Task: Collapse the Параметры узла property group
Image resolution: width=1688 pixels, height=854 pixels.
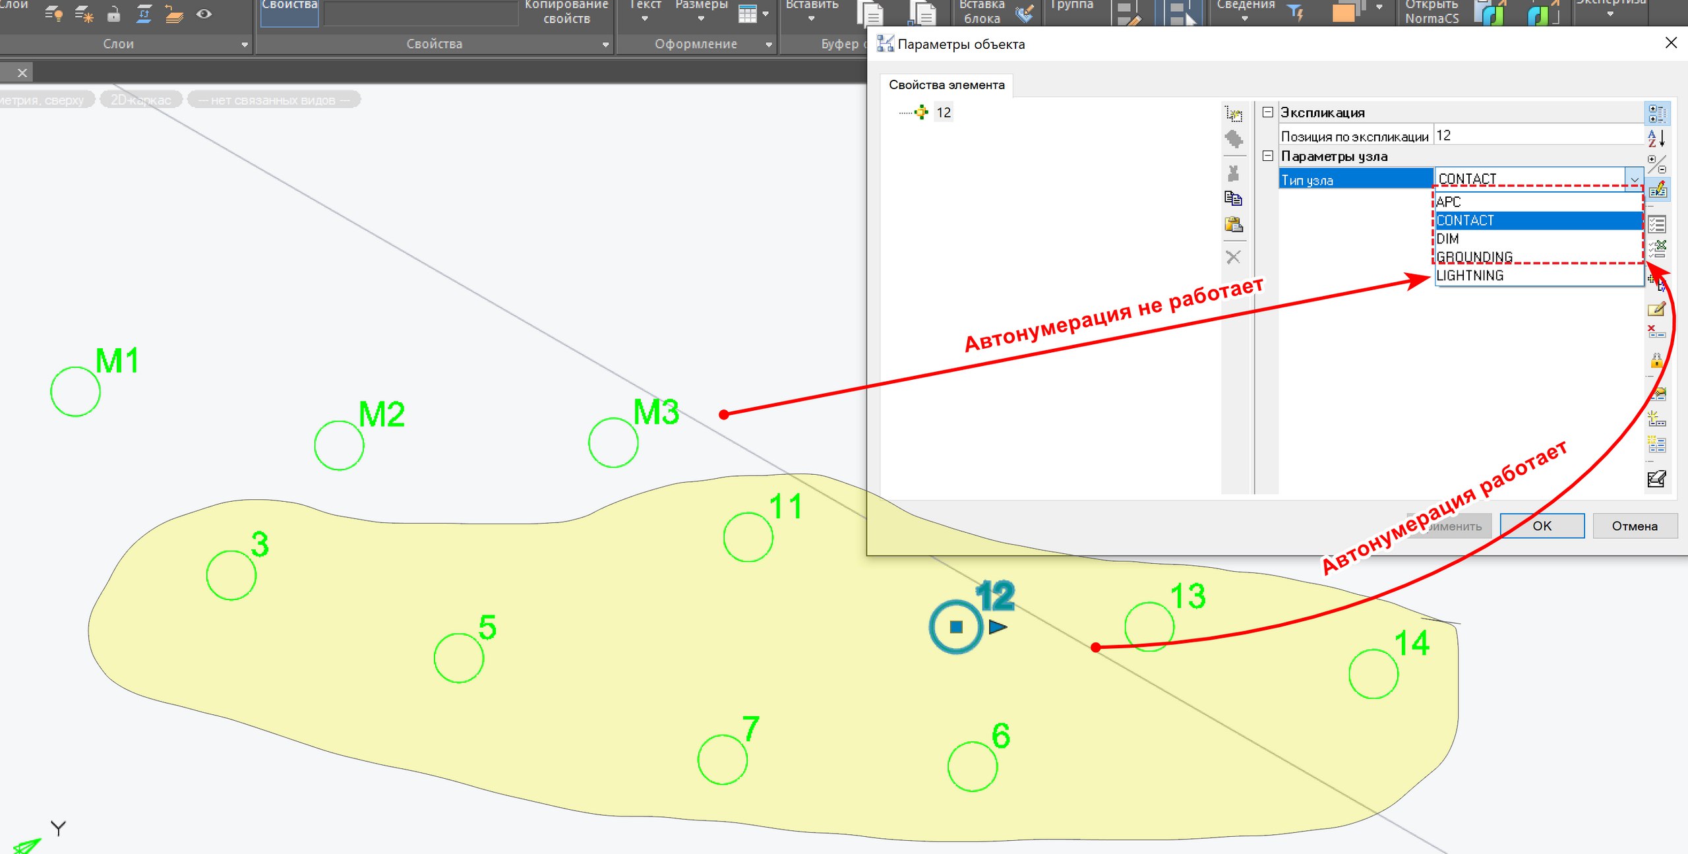Action: click(x=1267, y=156)
